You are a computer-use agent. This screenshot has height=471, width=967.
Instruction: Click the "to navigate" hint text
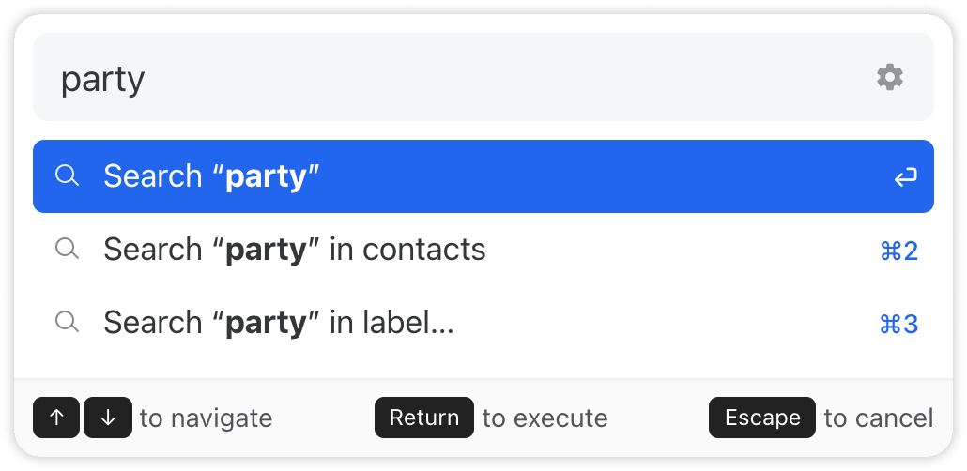click(206, 418)
